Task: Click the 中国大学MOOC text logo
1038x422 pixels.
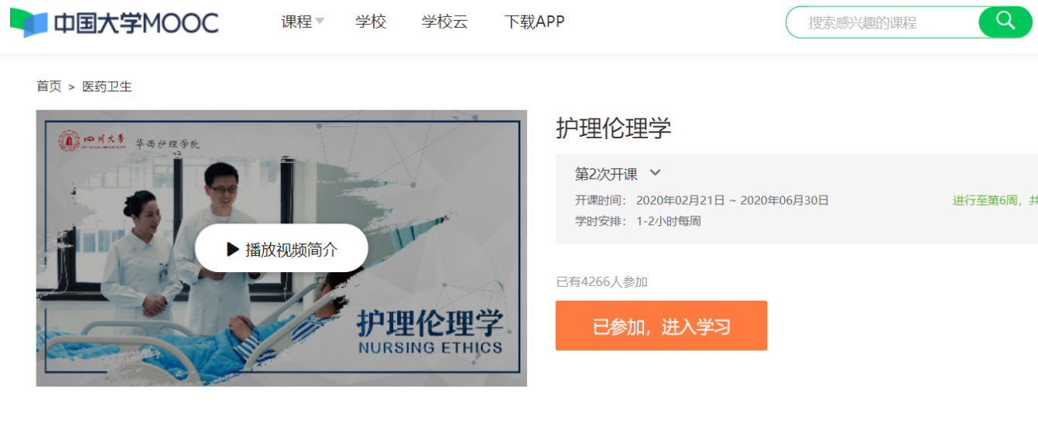Action: pyautogui.click(x=136, y=23)
